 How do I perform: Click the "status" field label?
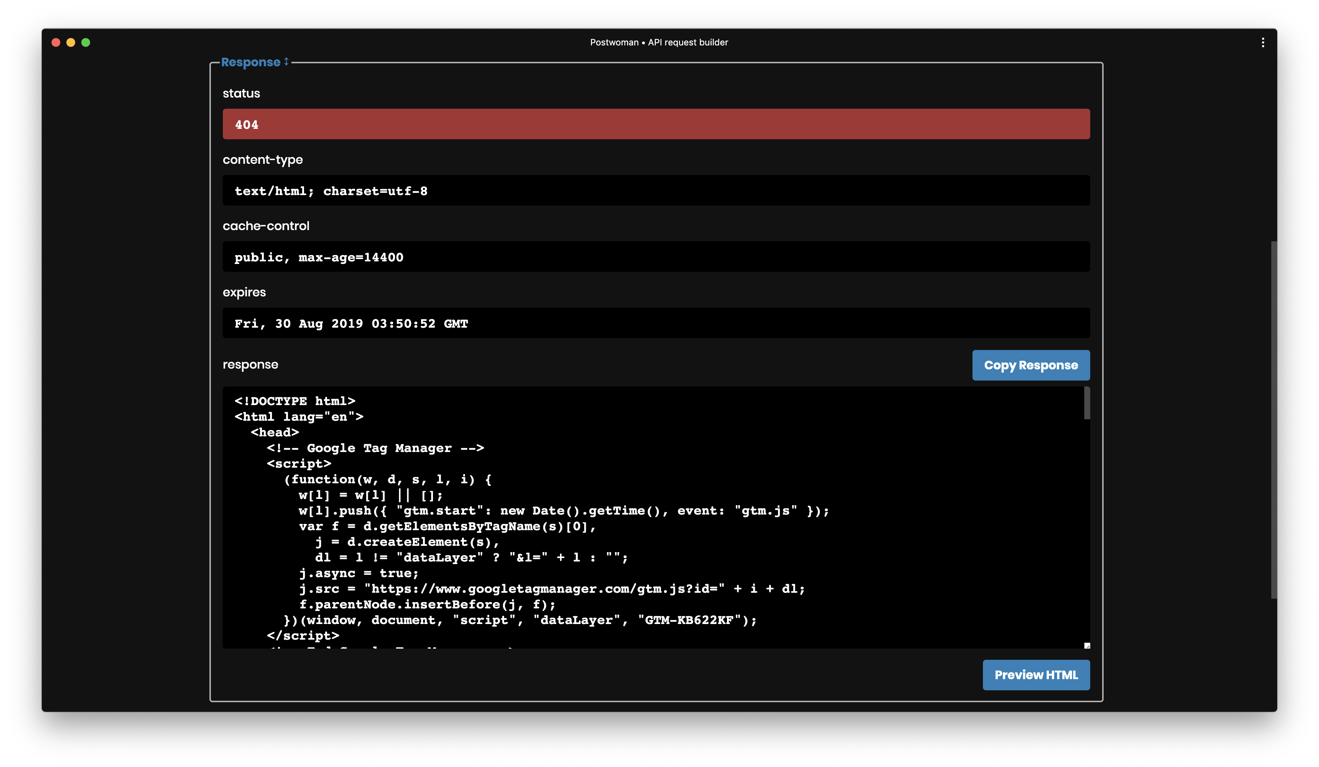[241, 93]
